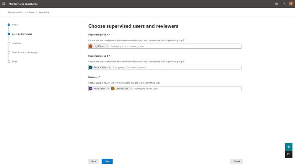
Task: Click the Back button
Action: tap(94, 161)
